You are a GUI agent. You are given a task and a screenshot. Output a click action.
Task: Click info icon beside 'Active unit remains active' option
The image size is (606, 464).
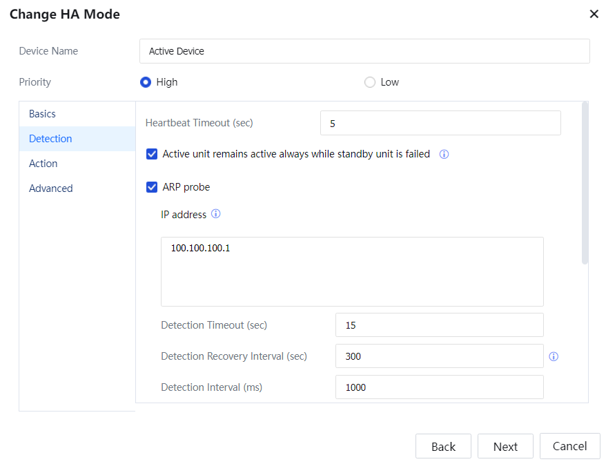(444, 155)
